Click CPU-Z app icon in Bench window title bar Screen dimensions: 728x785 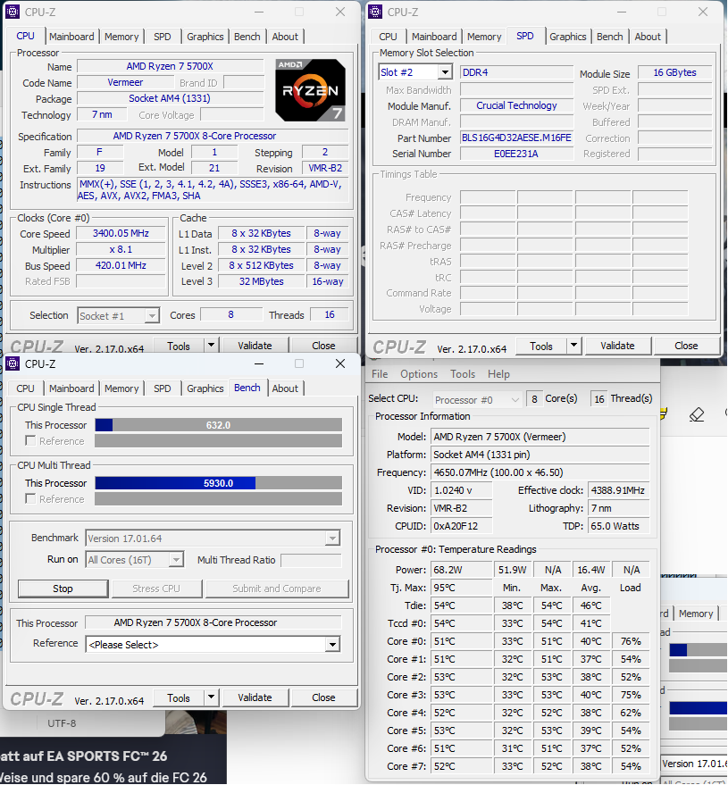tap(13, 363)
